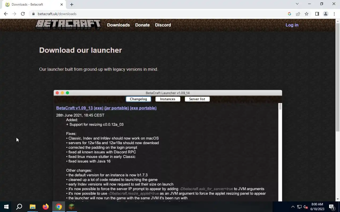This screenshot has height=212, width=340.
Task: Open tab search dropdown arrow
Action: [x=297, y=4]
